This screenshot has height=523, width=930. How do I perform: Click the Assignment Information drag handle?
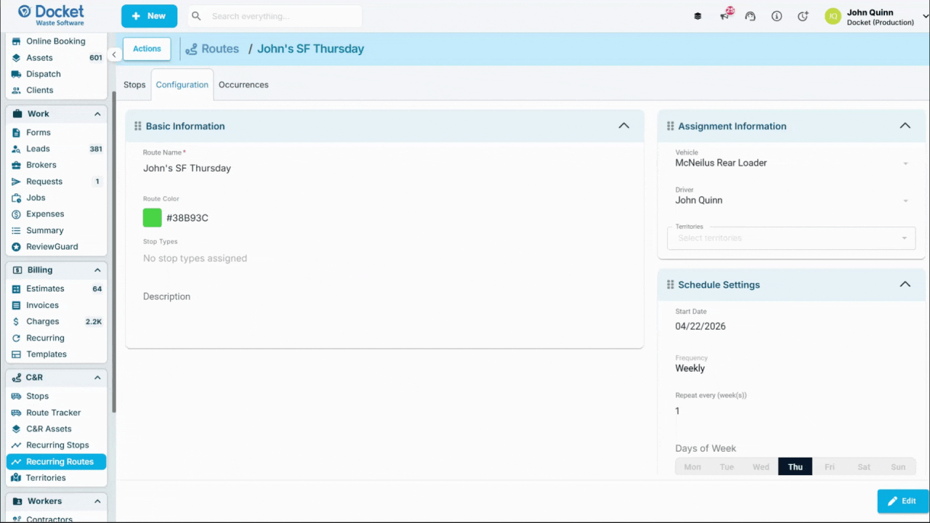[670, 126]
